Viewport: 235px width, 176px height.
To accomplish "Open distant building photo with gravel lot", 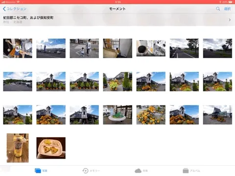I will 217,115.
